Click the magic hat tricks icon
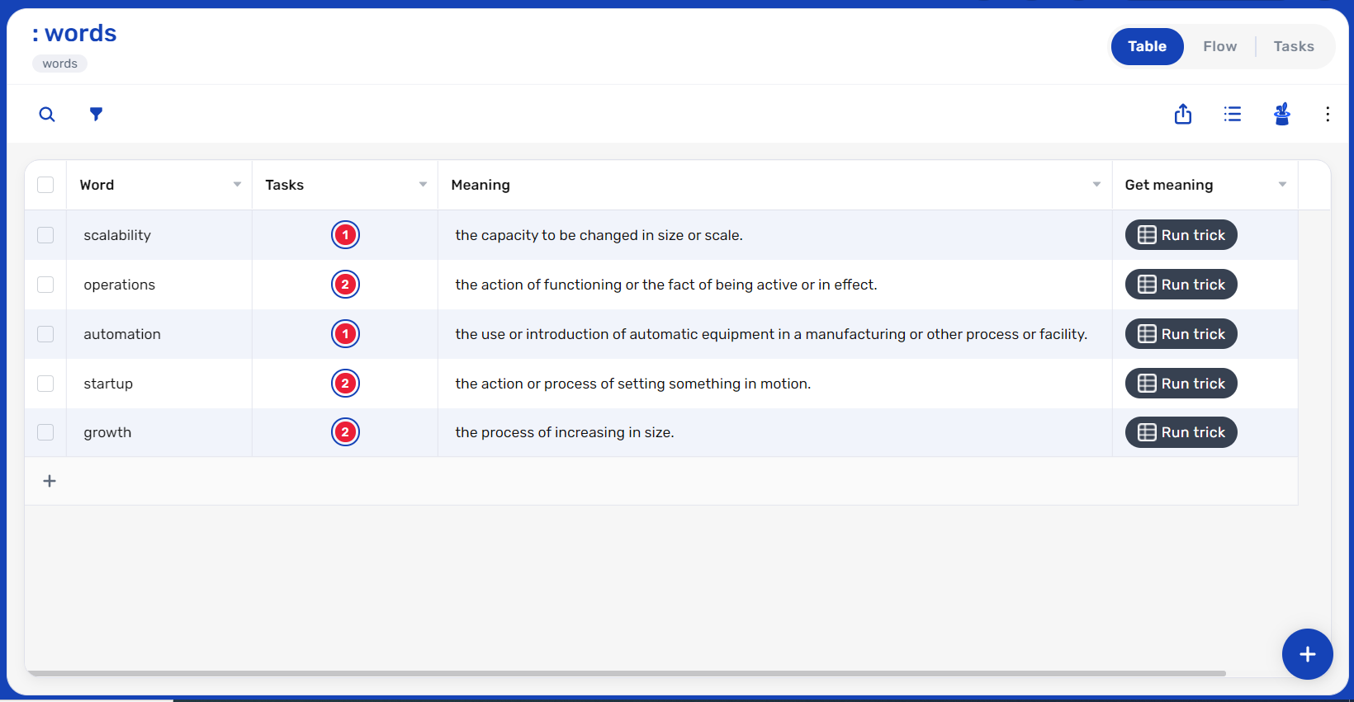1354x702 pixels. (x=1282, y=114)
